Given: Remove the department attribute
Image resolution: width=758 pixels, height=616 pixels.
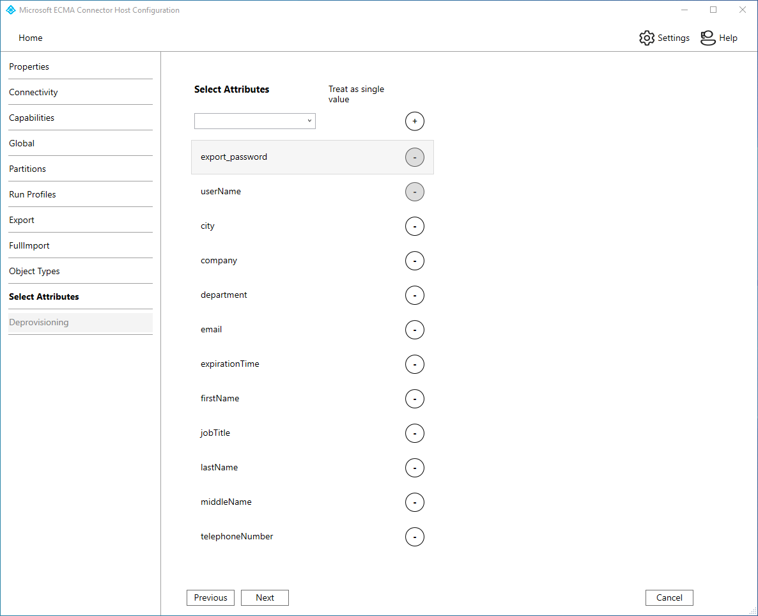Looking at the screenshot, I should pos(414,295).
